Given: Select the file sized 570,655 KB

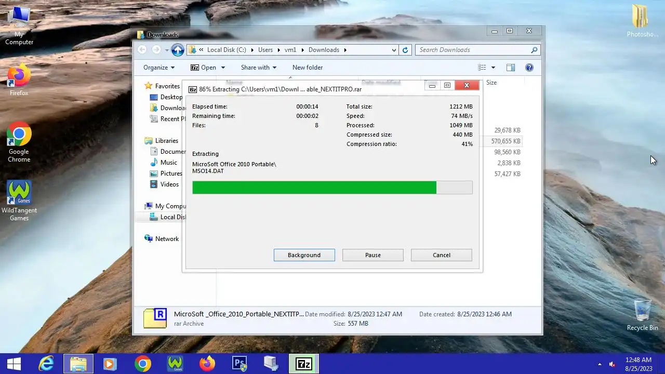Looking at the screenshot, I should click(x=506, y=141).
